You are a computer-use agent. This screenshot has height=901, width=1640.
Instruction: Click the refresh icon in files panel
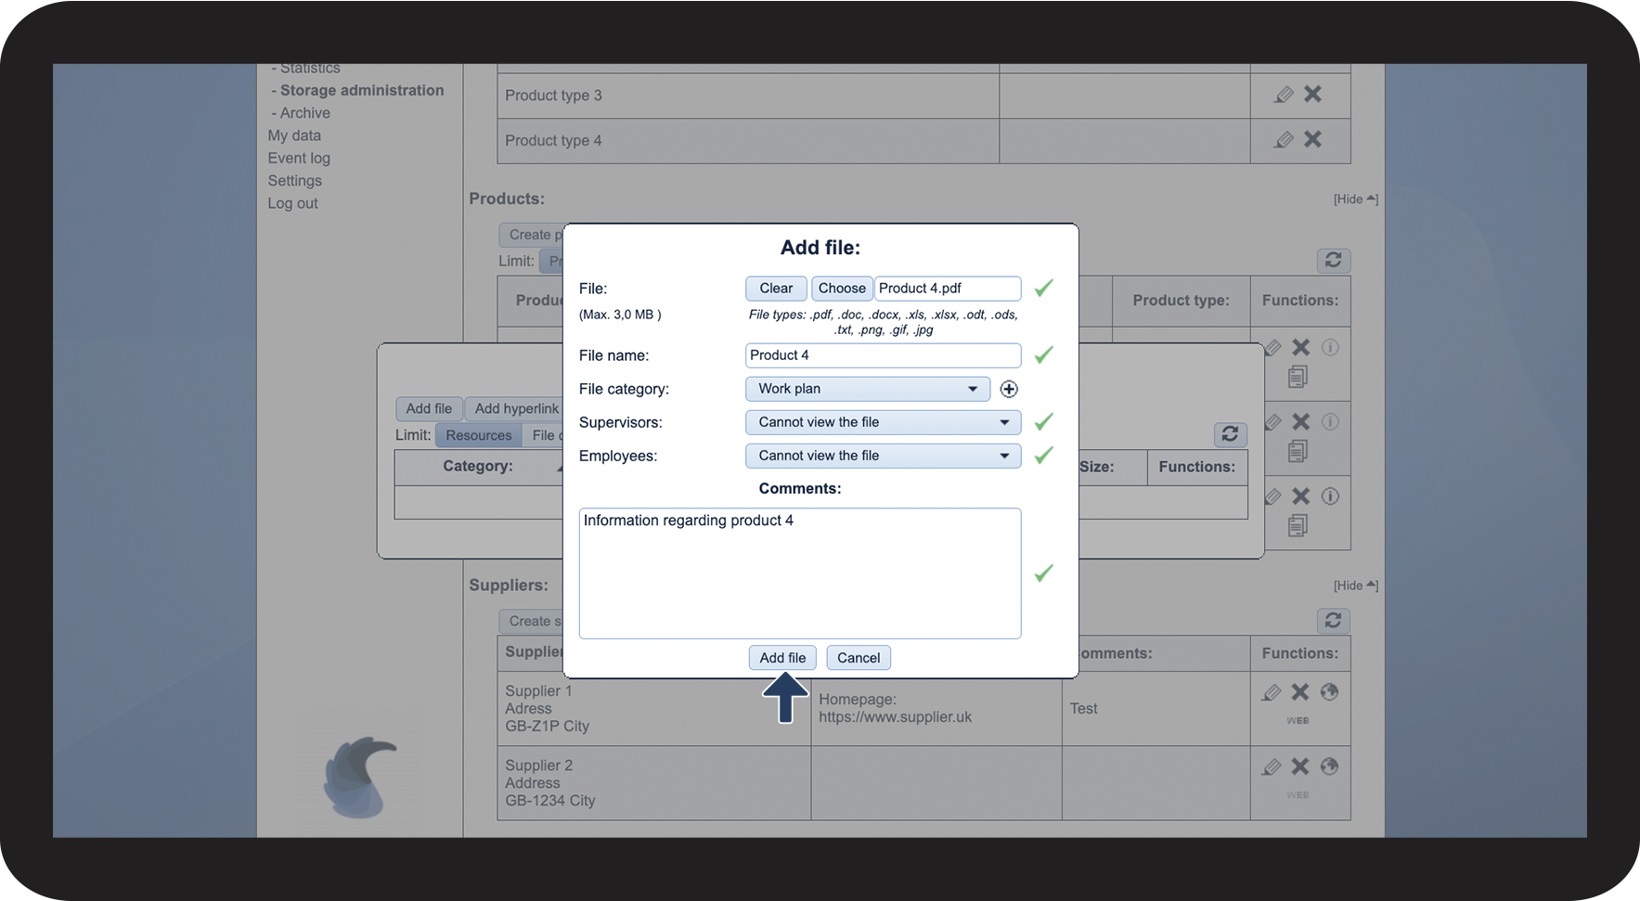[x=1230, y=434]
